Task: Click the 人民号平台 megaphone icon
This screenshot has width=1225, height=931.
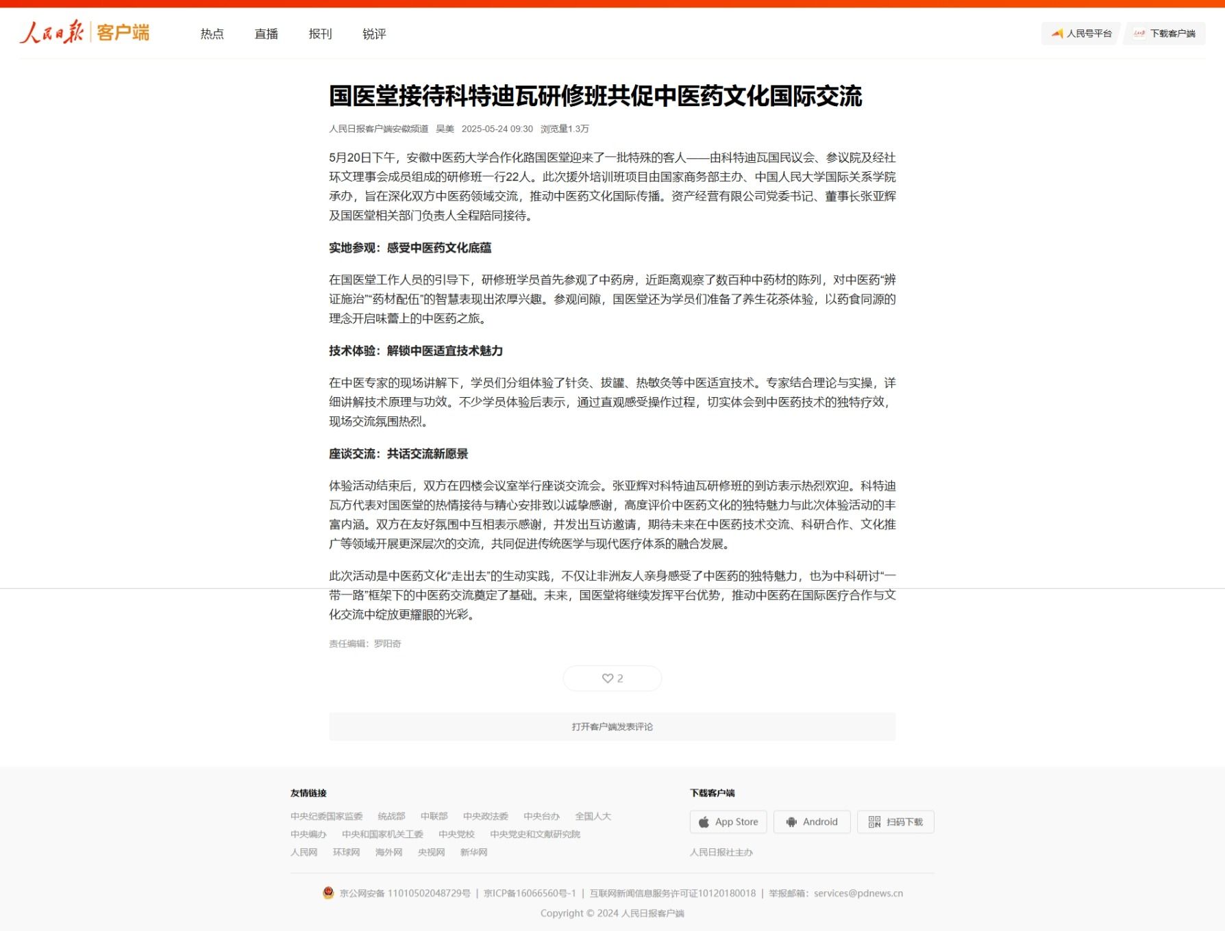Action: coord(1057,34)
